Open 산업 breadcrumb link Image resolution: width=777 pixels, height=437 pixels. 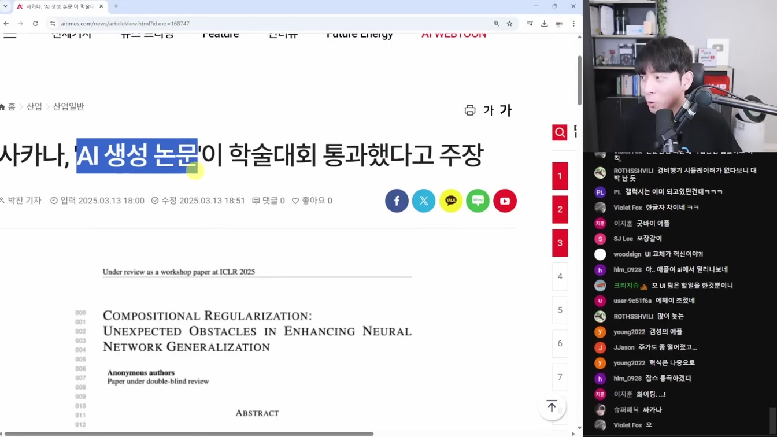tap(34, 107)
